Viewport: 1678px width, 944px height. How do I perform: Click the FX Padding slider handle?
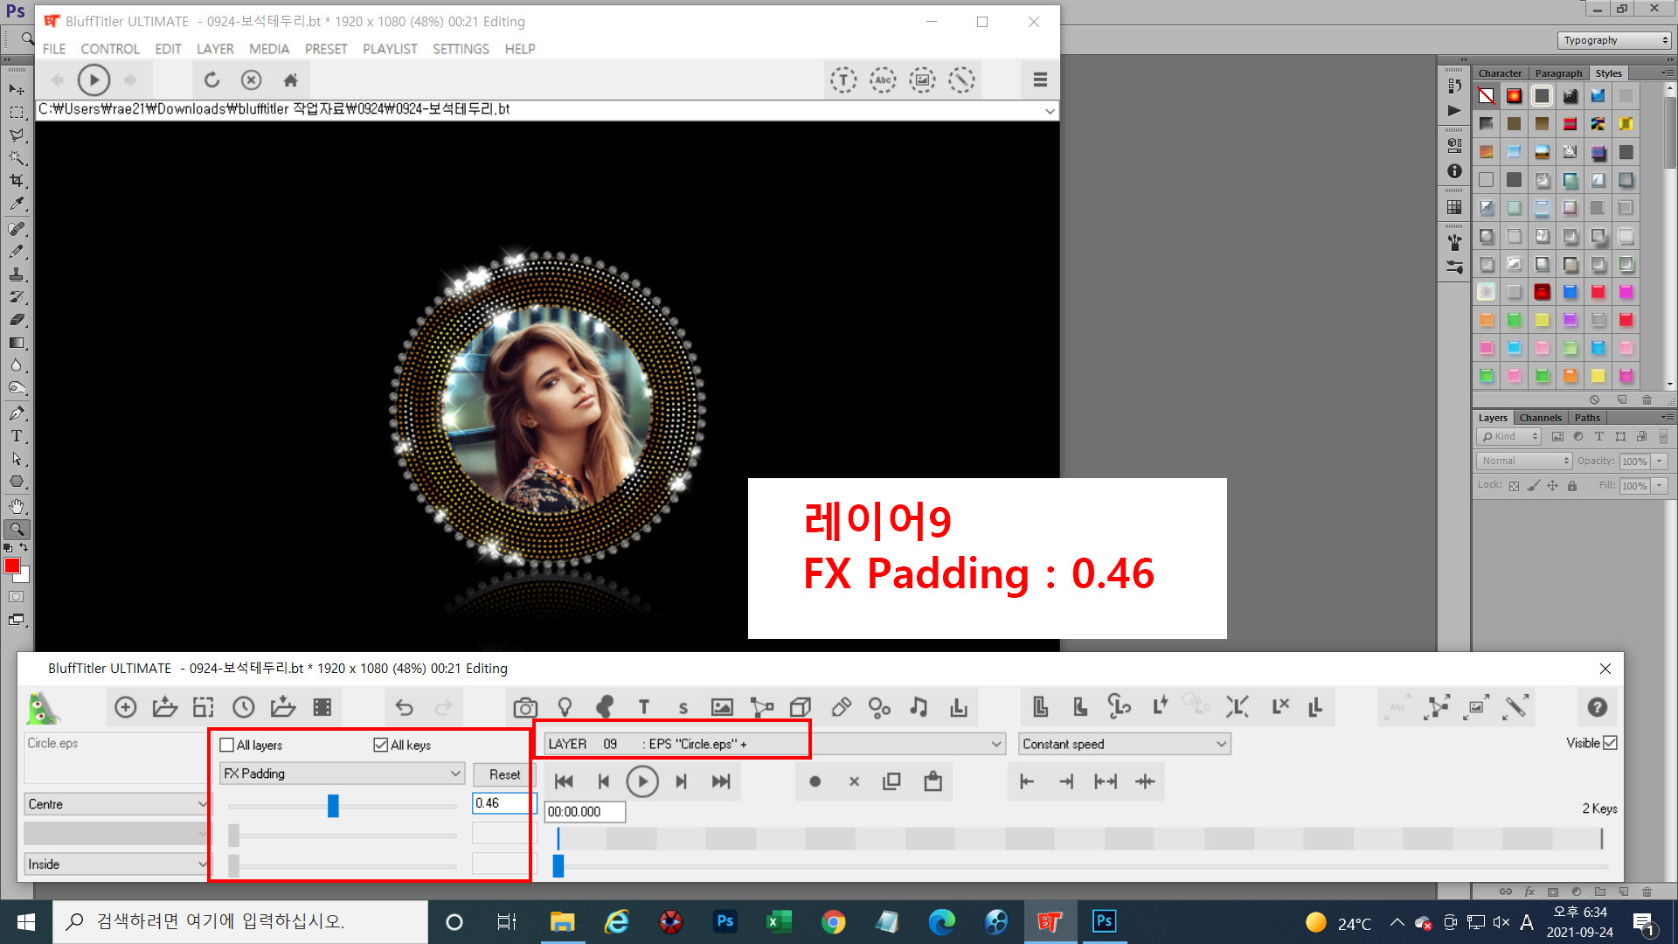333,805
